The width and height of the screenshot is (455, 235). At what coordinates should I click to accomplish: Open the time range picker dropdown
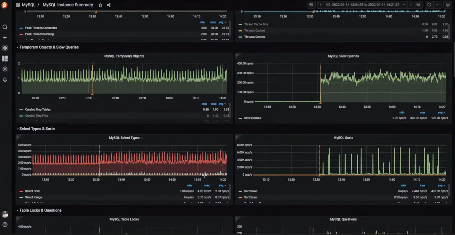coord(366,5)
